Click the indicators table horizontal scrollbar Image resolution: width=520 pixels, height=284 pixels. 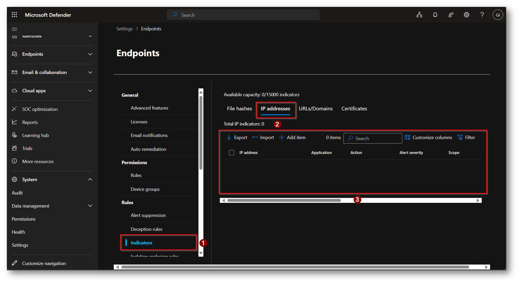click(284, 200)
